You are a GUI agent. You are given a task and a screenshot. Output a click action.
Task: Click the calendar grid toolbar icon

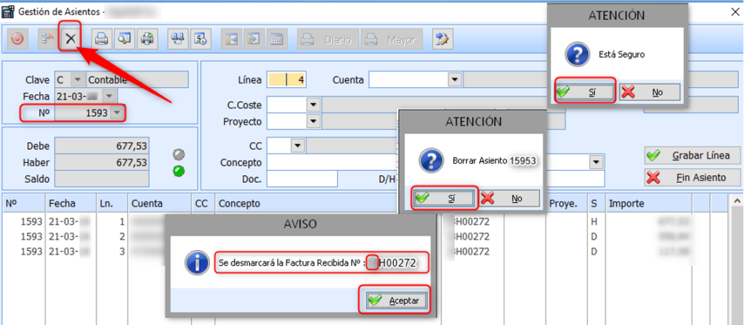point(277,39)
